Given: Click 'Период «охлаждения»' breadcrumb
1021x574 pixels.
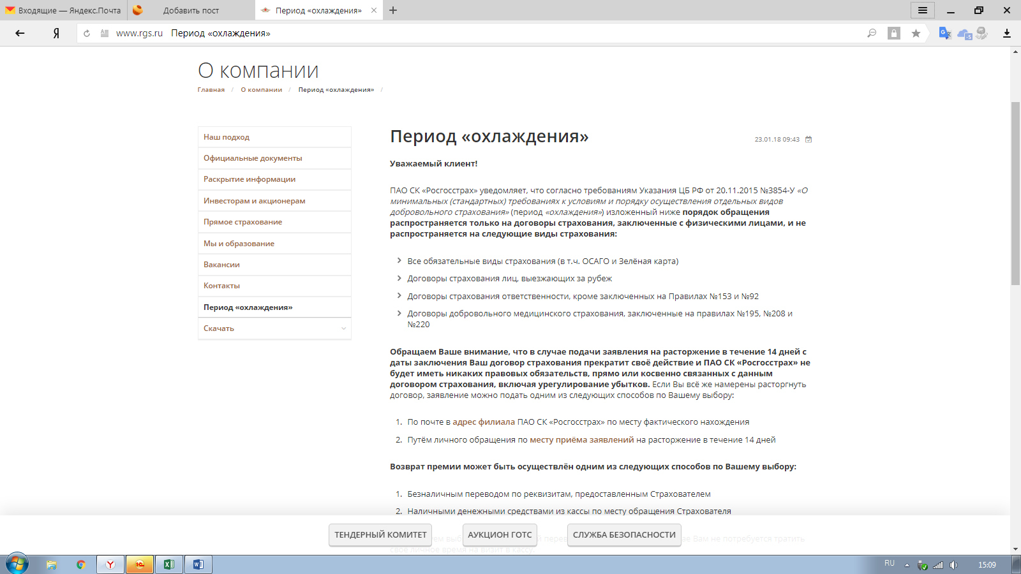Looking at the screenshot, I should [x=336, y=90].
